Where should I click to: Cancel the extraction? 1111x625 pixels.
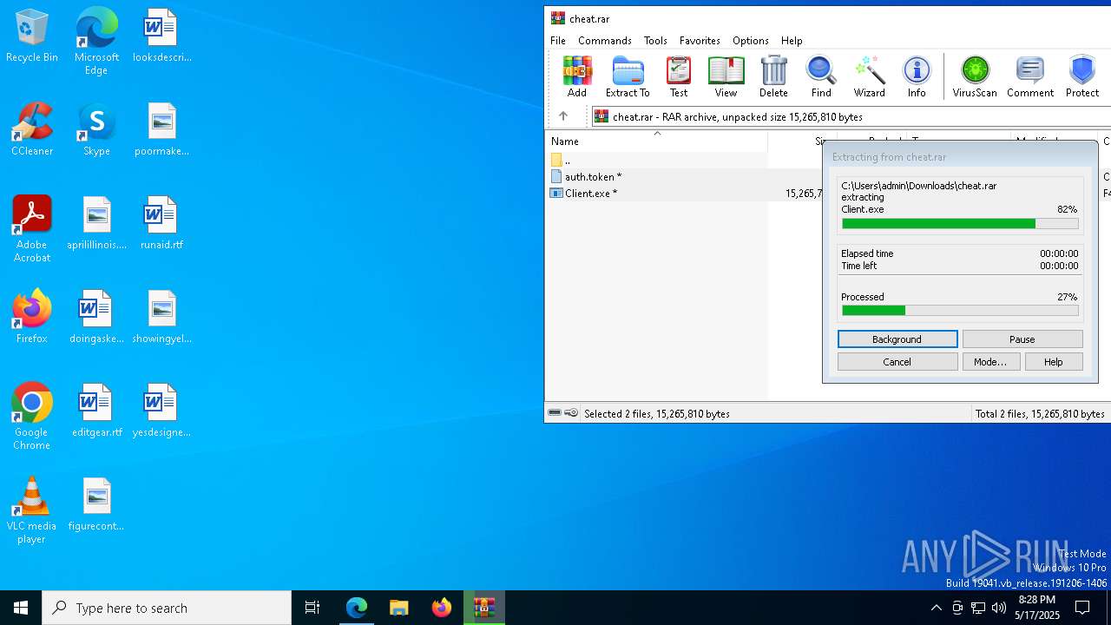[x=897, y=362]
